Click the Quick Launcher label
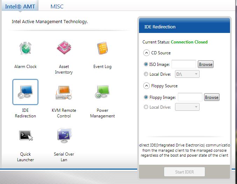This screenshot has width=237, height=184. point(26,157)
